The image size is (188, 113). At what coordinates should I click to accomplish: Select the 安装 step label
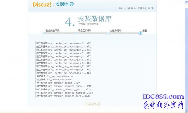pos(145,31)
